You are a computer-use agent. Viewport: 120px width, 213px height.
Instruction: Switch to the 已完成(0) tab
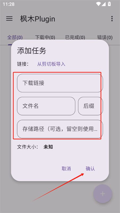[x=75, y=37]
